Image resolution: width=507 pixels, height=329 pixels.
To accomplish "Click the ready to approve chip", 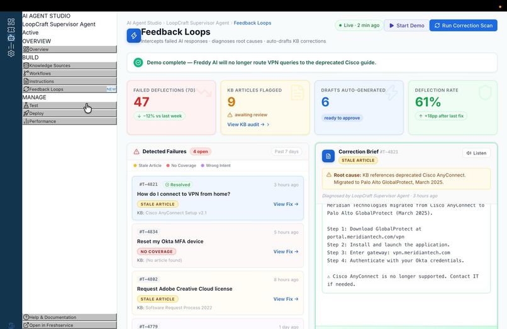I will tap(342, 118).
